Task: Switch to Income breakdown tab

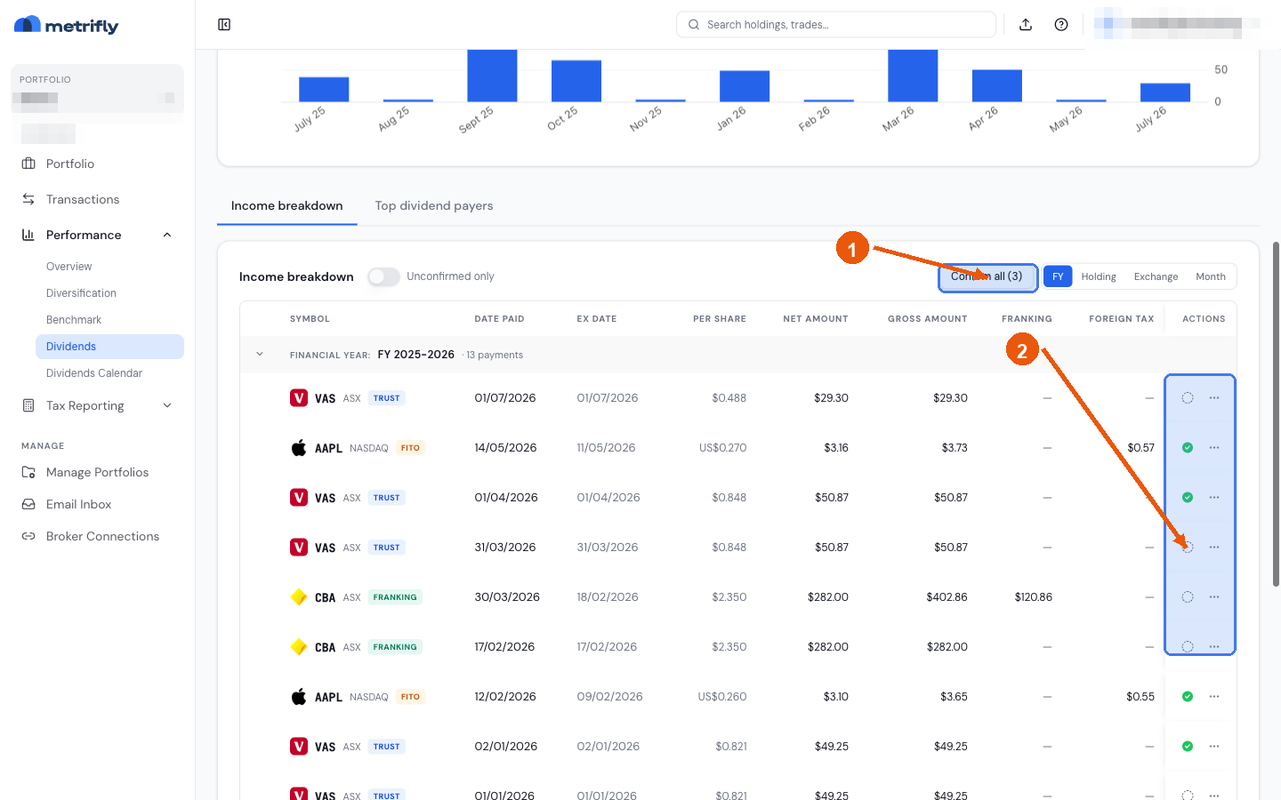Action: click(x=286, y=205)
